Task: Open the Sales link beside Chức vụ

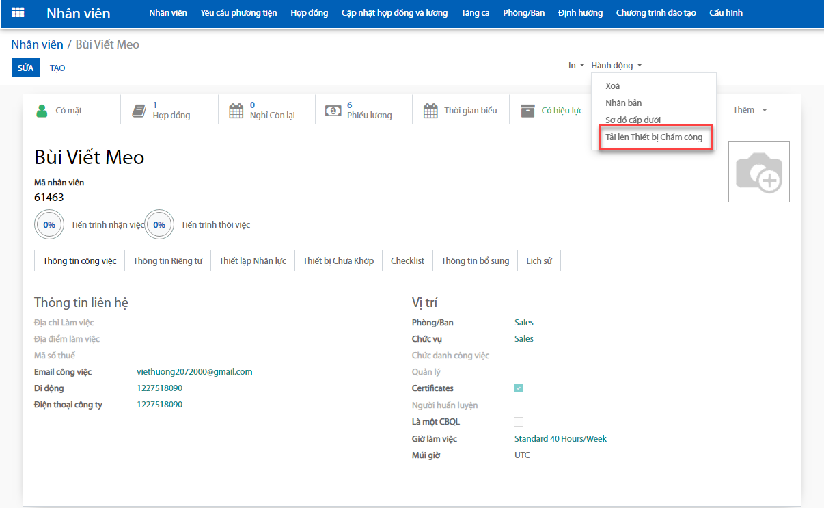Action: 524,339
